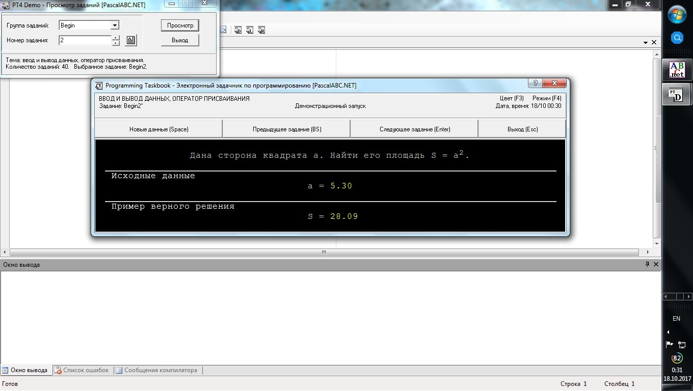Click Выход (Esc) button in Taskbook
Viewport: 693px width, 391px height.
[522, 129]
